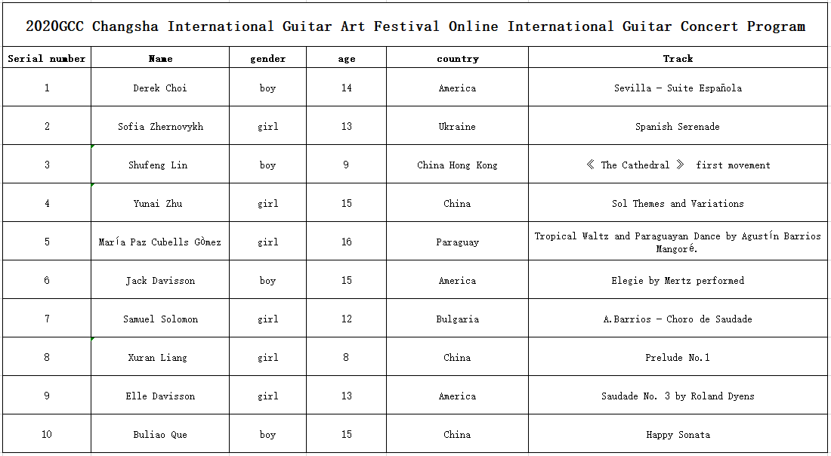The image size is (831, 456).
Task: Select the Samuel Solomon name cell
Action: pos(160,319)
